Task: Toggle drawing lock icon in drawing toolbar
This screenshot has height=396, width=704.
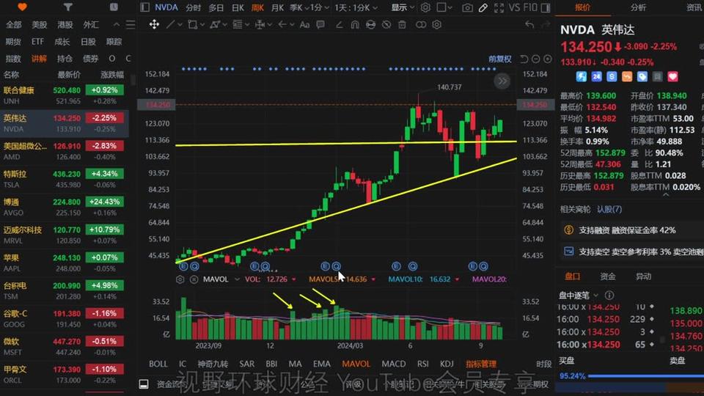Action: 370,25
